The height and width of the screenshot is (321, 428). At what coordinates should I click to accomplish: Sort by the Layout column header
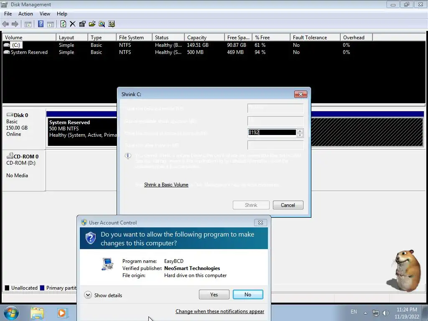tap(72, 37)
